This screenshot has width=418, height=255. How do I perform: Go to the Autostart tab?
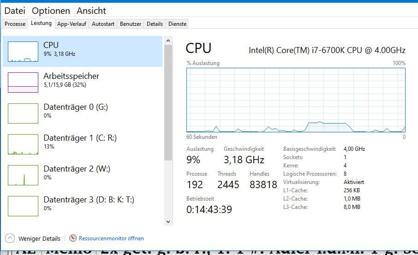(103, 24)
